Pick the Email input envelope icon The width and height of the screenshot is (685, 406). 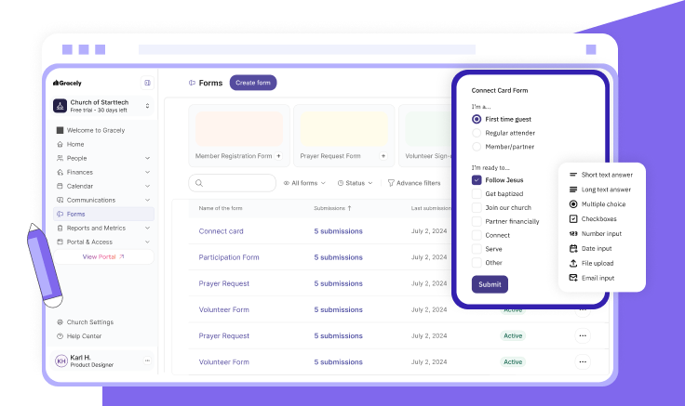pyautogui.click(x=573, y=278)
